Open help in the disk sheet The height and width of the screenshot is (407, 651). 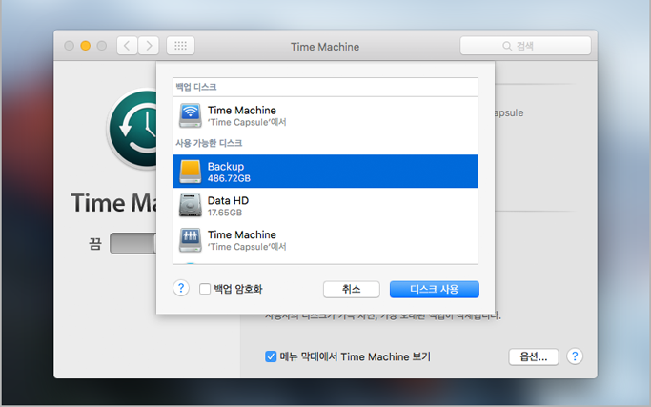coord(181,288)
